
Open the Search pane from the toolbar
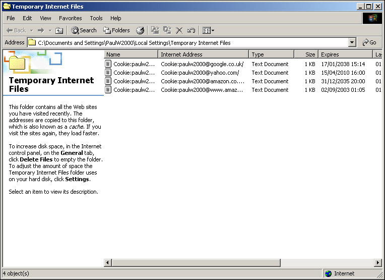84,30
